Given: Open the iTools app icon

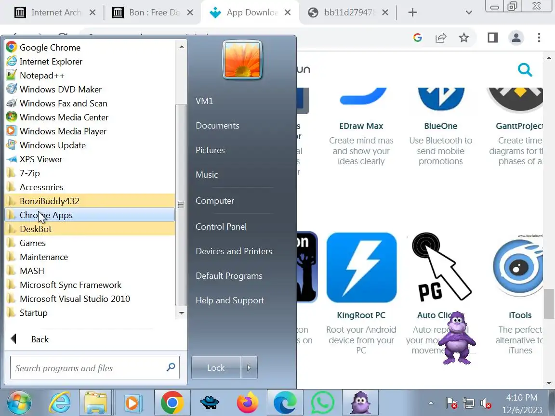Looking at the screenshot, I should pos(517,267).
